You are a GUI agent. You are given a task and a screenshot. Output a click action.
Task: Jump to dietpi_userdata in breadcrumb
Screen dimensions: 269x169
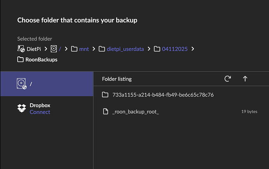tap(125, 49)
